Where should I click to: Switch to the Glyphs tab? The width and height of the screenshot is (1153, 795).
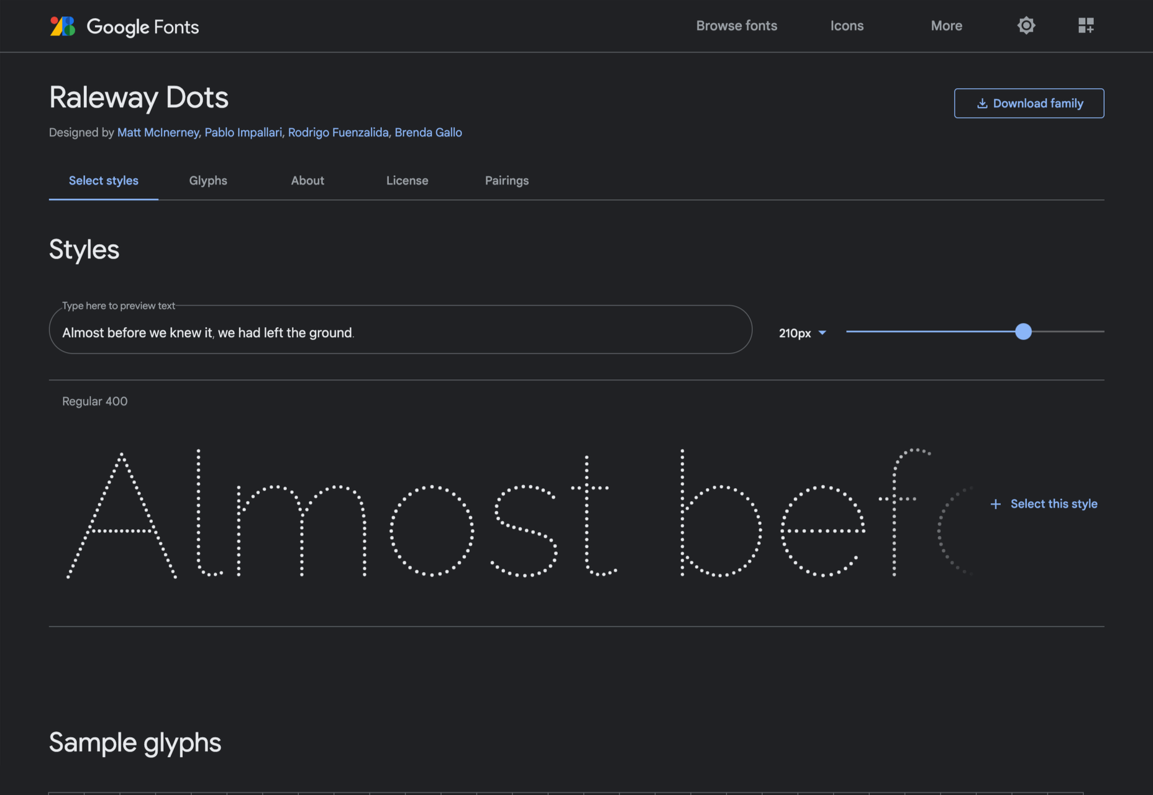[x=208, y=181]
